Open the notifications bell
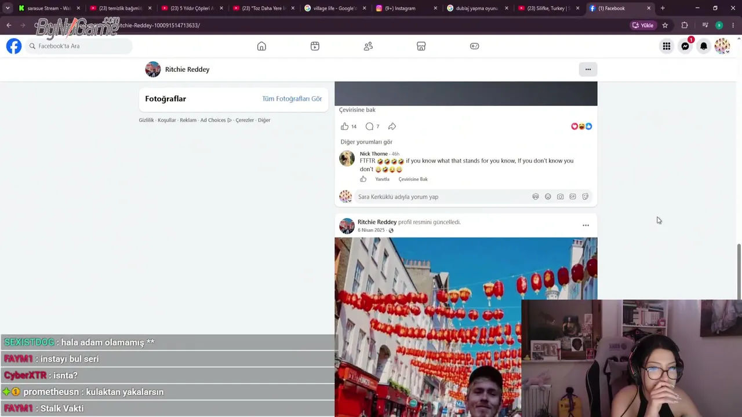This screenshot has height=417, width=742. point(704,46)
